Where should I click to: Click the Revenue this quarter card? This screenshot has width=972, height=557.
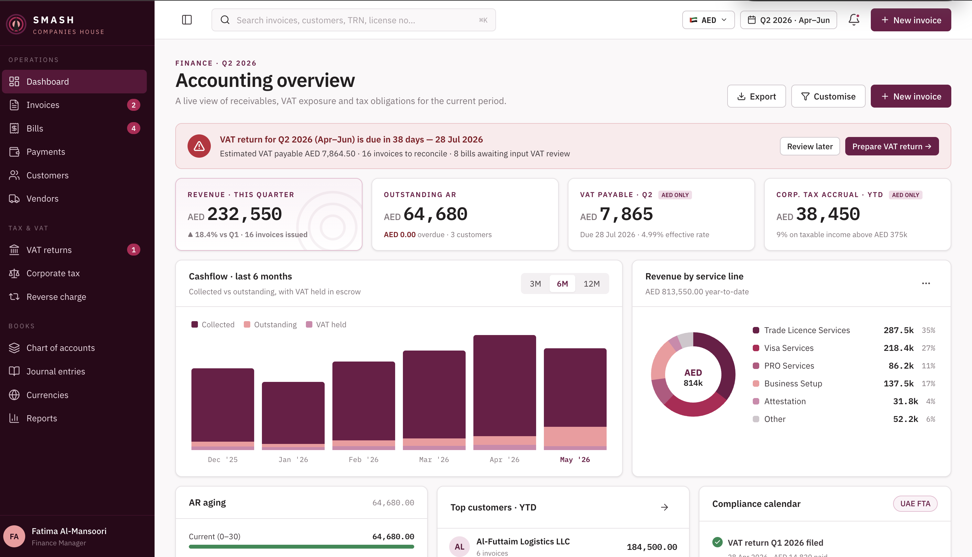pos(269,214)
